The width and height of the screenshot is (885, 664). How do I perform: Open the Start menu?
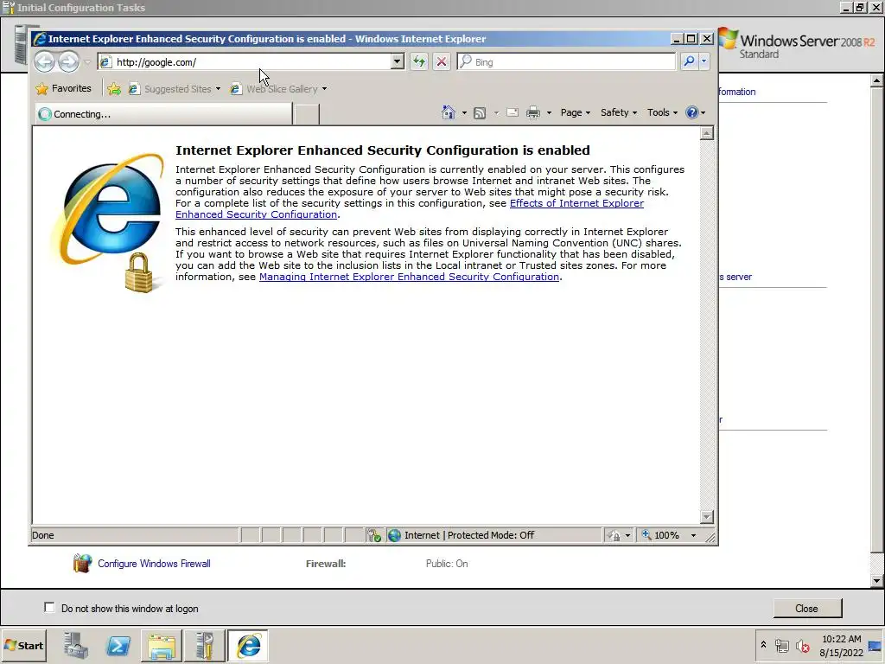pos(23,645)
